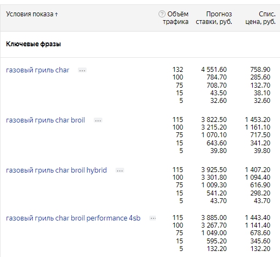
Task: Open the ellipsis menu for char broil performance 4sb
Action: [153, 218]
